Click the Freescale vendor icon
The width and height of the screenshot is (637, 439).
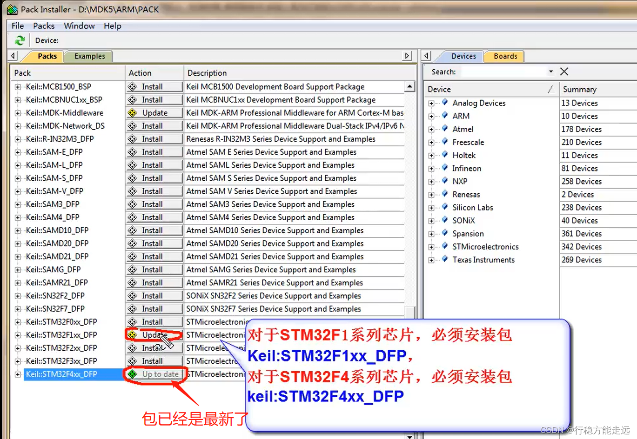pyautogui.click(x=445, y=141)
